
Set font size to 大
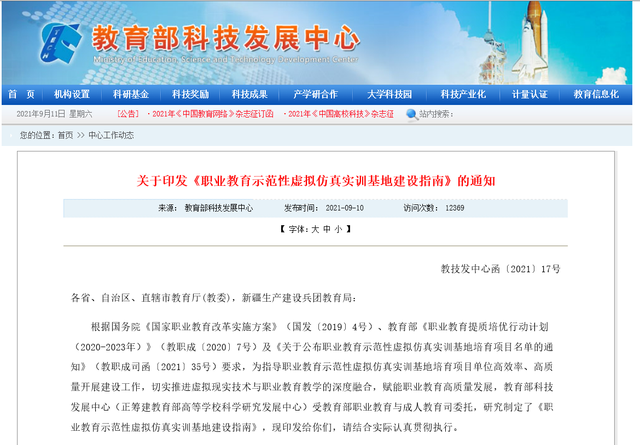315,230
